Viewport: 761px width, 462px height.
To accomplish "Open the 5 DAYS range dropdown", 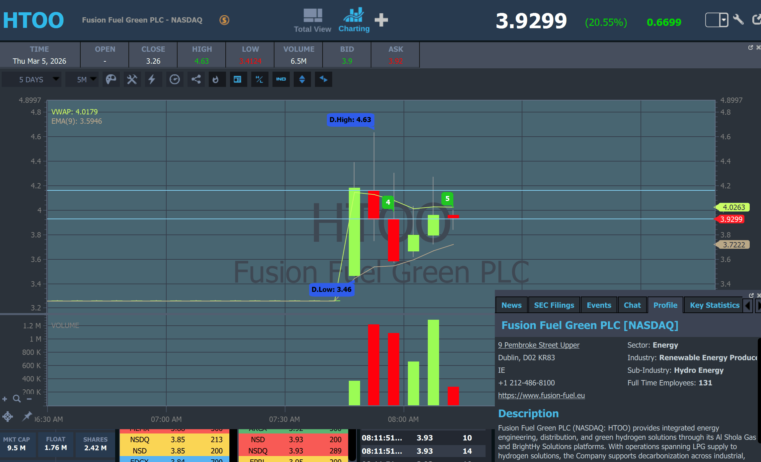I will (x=31, y=80).
